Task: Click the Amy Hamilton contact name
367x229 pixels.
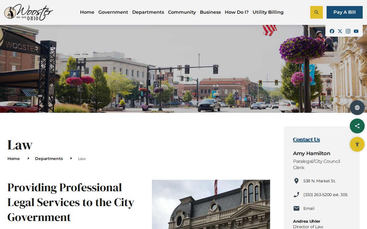Action: [312, 153]
